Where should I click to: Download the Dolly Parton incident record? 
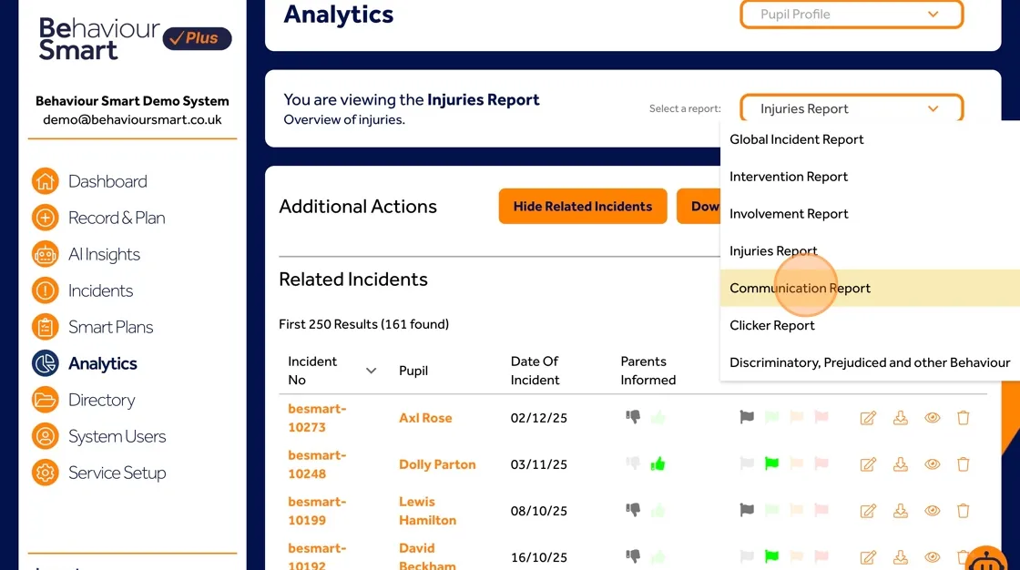click(900, 464)
